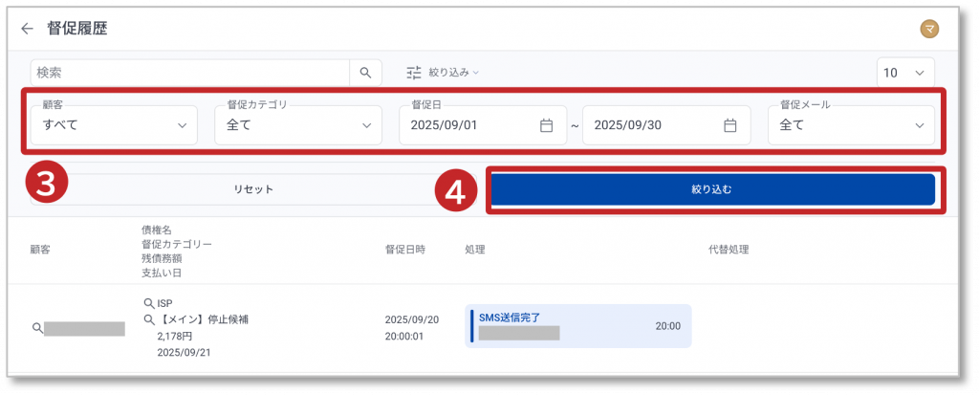This screenshot has height=395, width=979.
Task: Click the 絞り込み filter sliders icon
Action: (413, 73)
